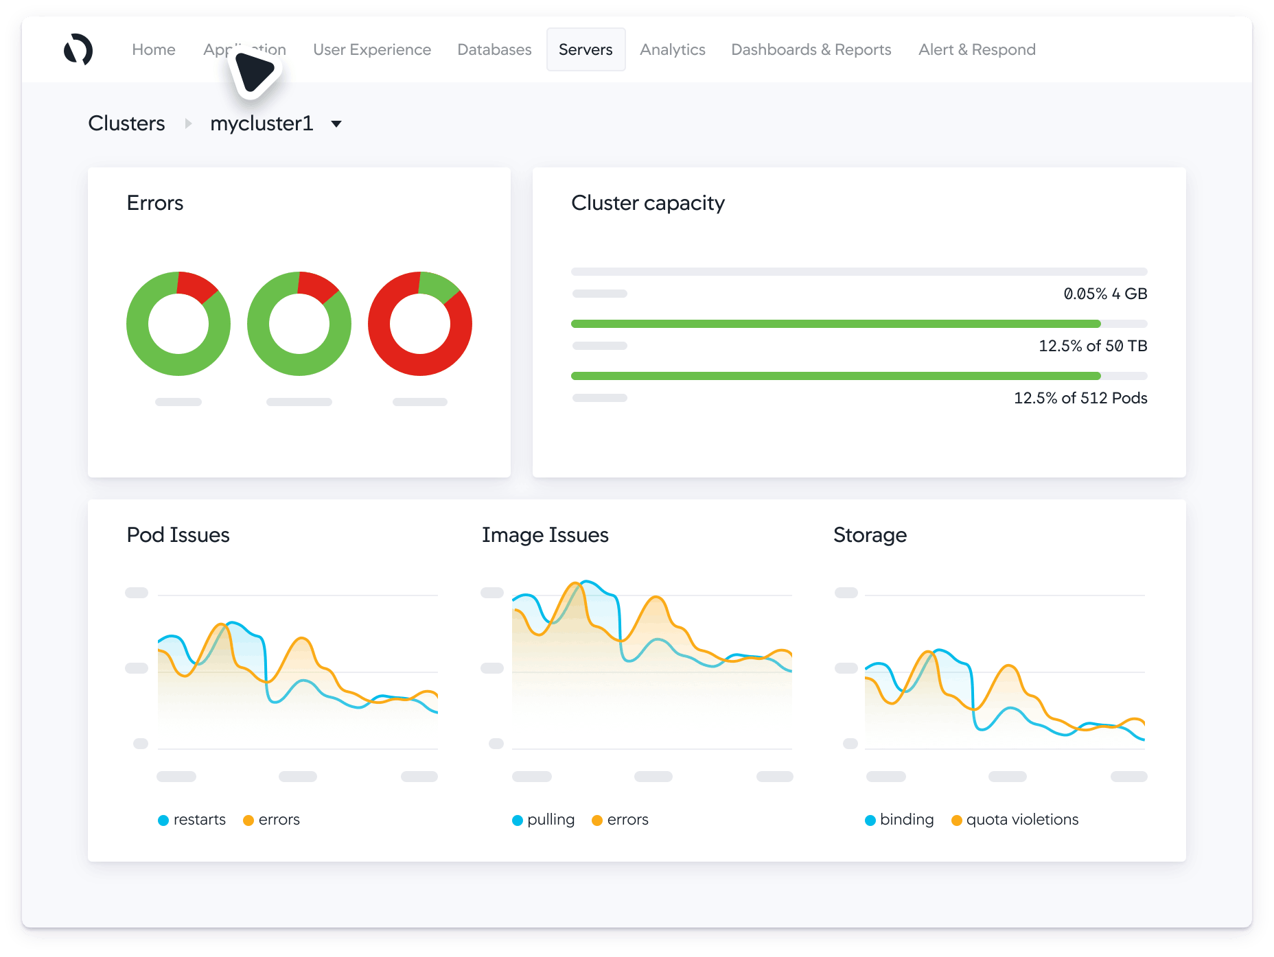Toggle quota violetions series in Storage
Viewport: 1274px width, 957px height.
pos(955,819)
